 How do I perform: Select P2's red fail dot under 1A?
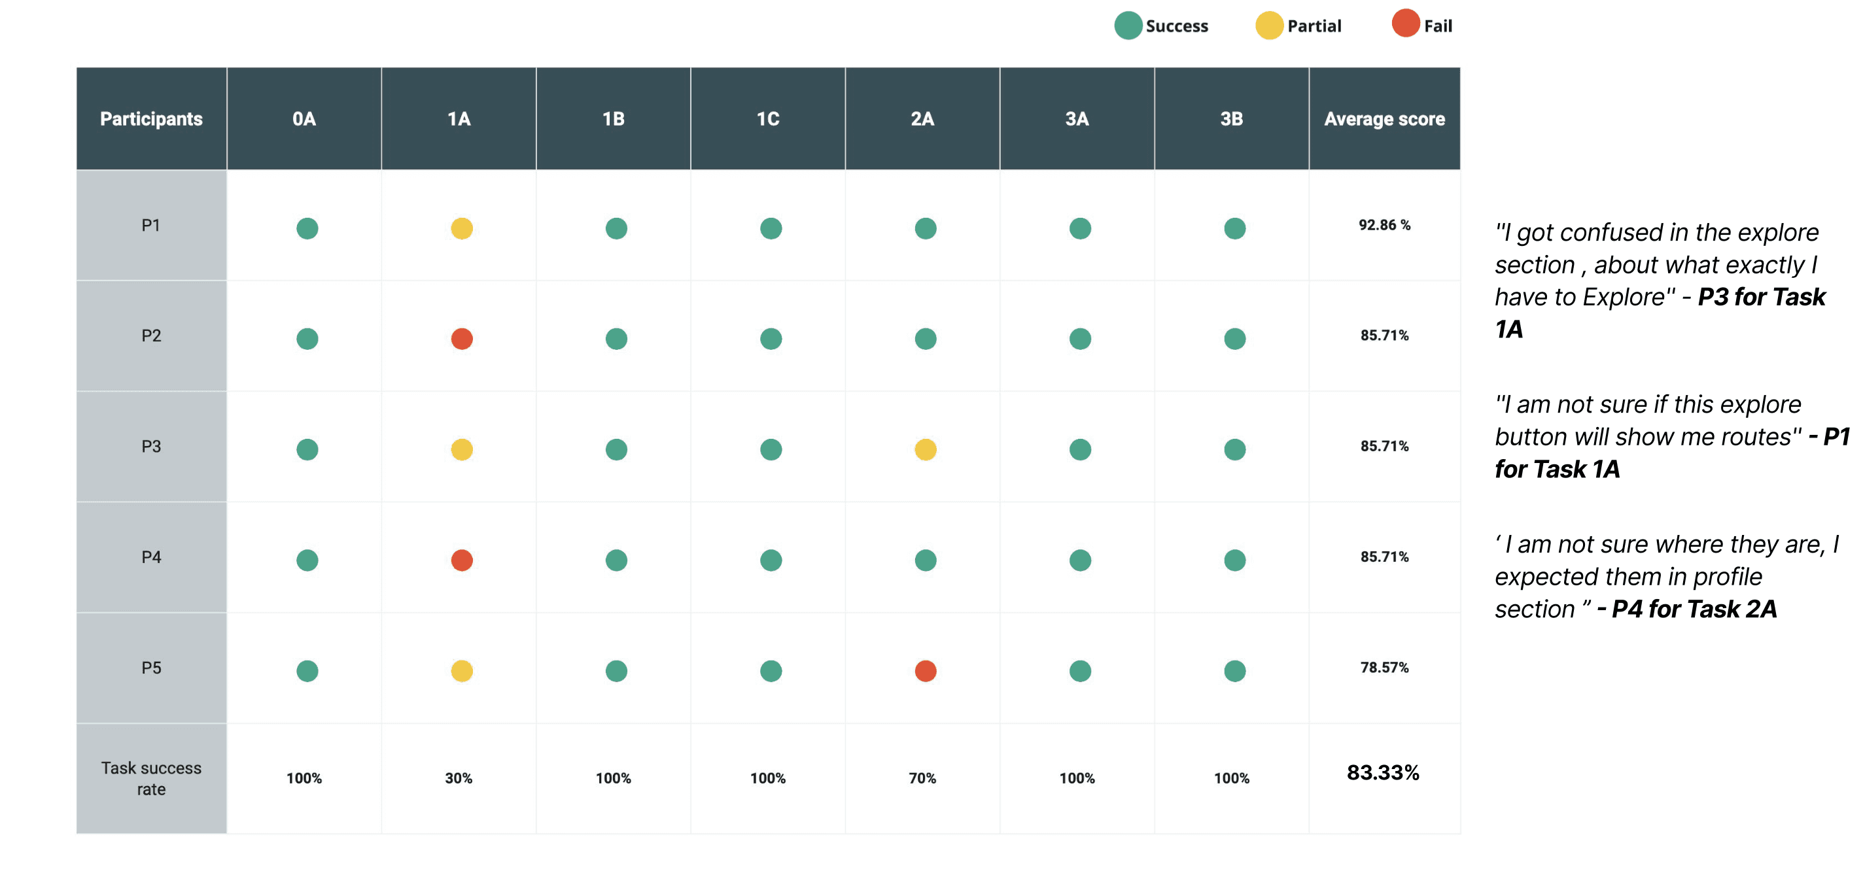click(461, 339)
